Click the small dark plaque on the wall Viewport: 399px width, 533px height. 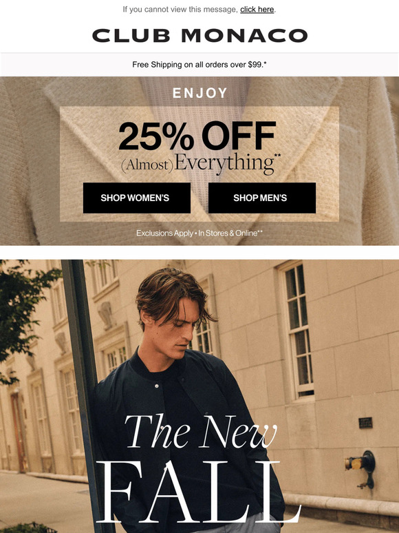point(366,423)
